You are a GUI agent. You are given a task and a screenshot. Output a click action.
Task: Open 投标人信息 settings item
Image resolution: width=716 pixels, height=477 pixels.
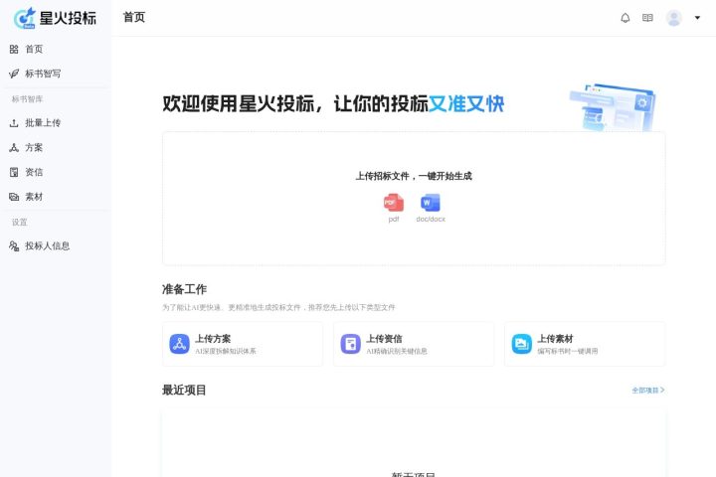(47, 246)
